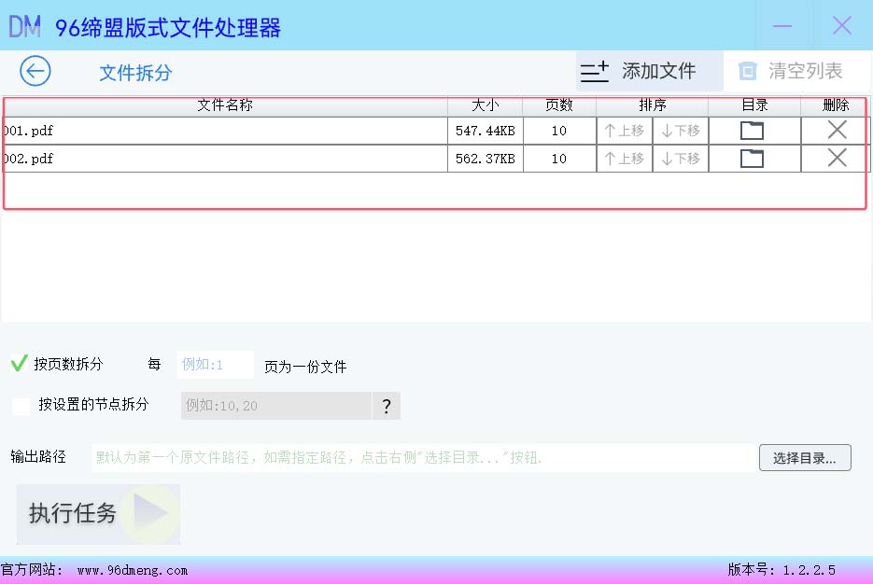Delete 001.pdf using its X icon
The height and width of the screenshot is (584, 873).
pos(837,131)
